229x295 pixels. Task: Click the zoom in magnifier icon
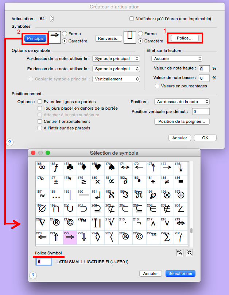point(189,252)
